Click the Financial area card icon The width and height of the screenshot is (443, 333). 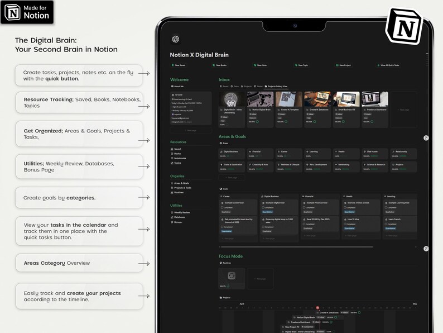250,151
